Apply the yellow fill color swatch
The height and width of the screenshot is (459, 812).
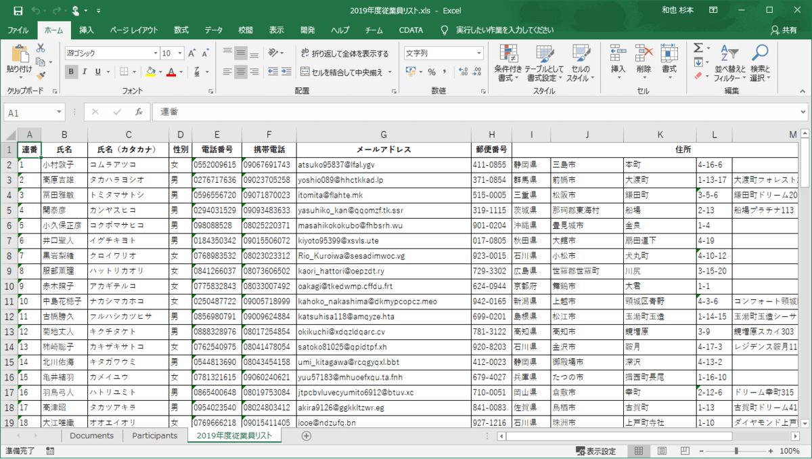pyautogui.click(x=150, y=72)
